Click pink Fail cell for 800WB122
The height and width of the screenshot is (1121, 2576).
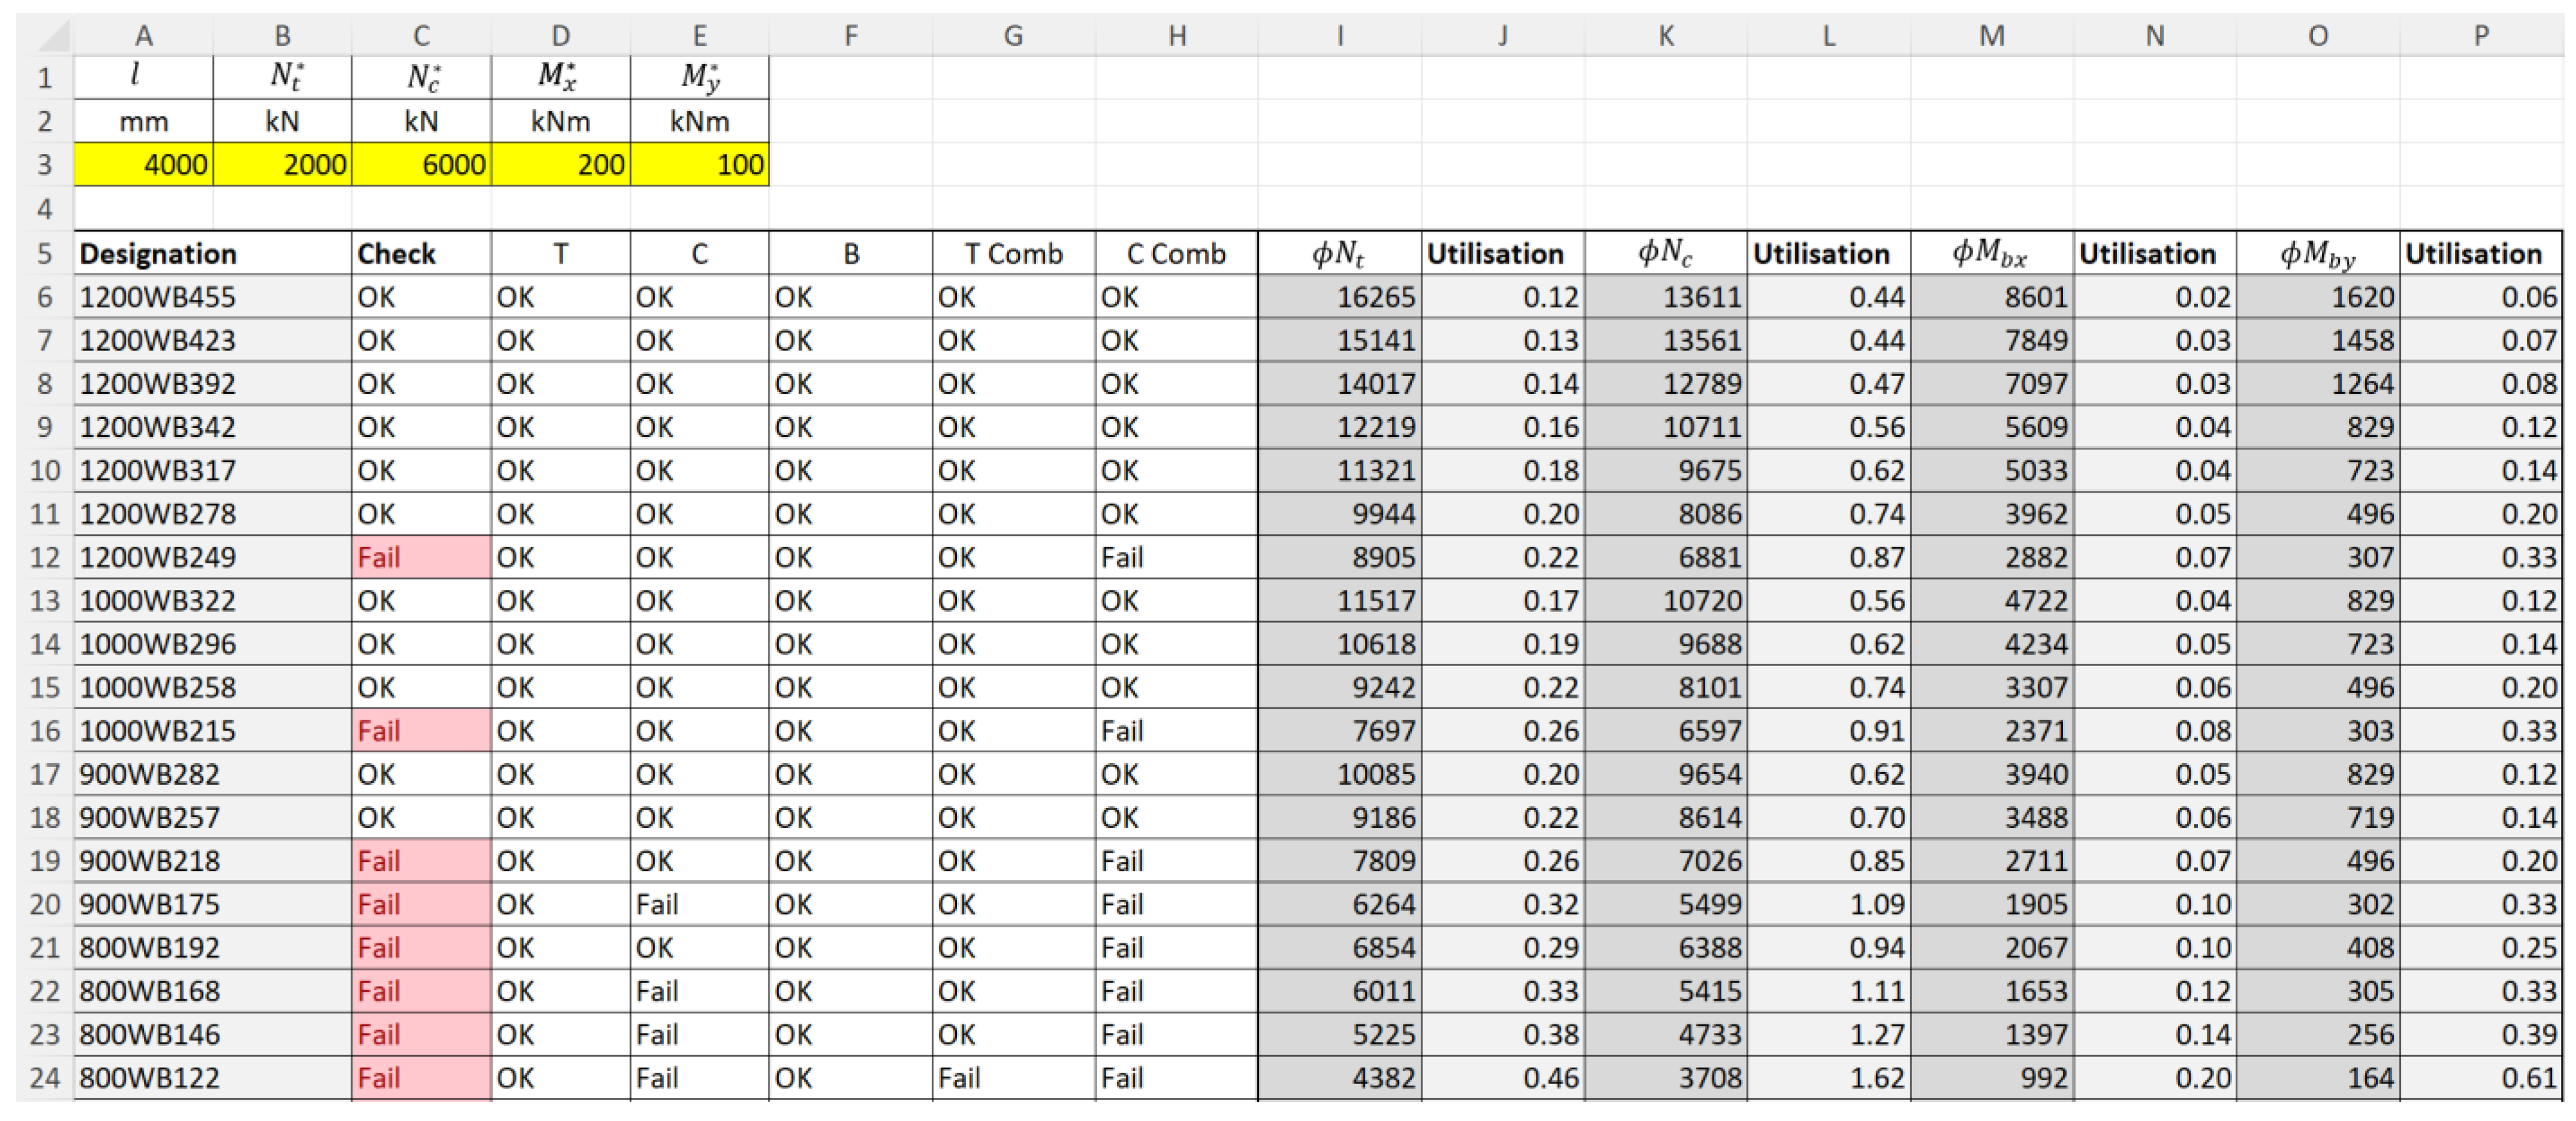point(421,1078)
